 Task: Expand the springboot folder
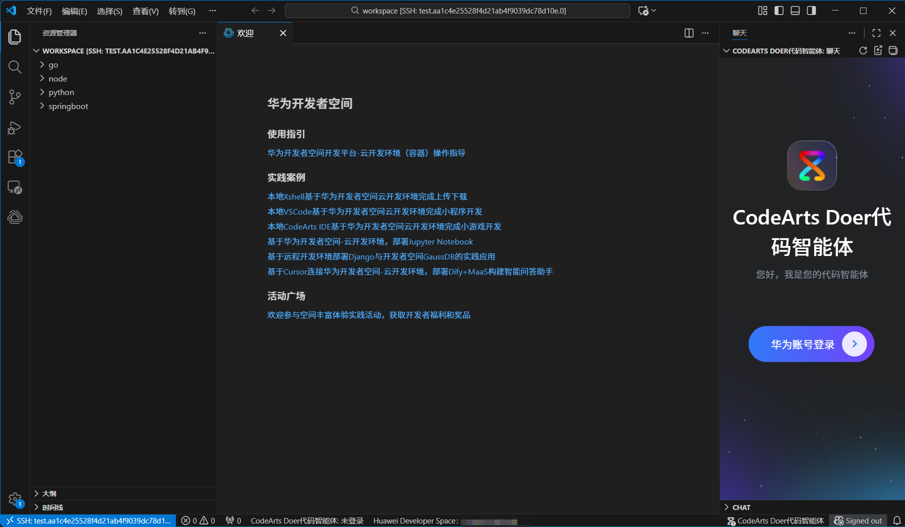pyautogui.click(x=123, y=106)
